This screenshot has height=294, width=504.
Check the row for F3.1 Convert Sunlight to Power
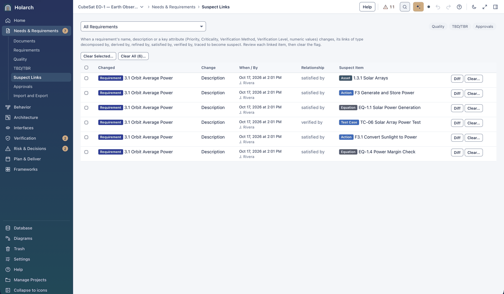[86, 137]
